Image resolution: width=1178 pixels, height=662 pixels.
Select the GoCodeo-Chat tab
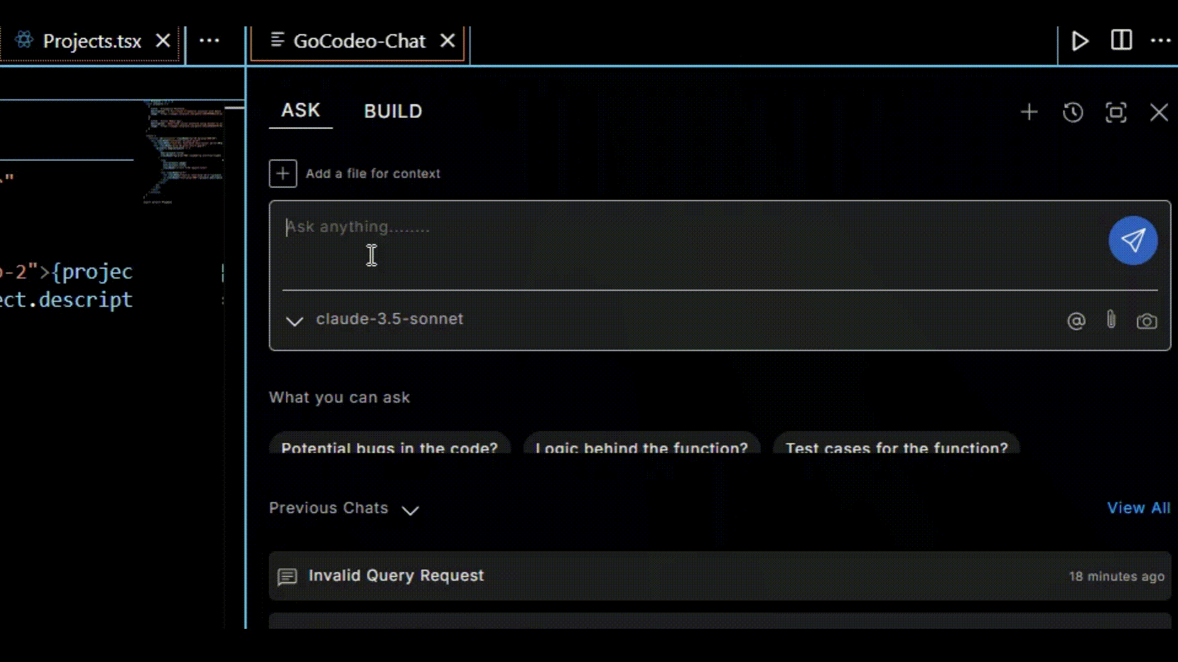(x=359, y=41)
